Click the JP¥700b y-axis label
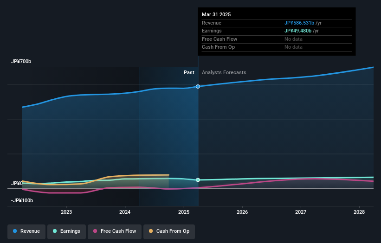 (21, 61)
